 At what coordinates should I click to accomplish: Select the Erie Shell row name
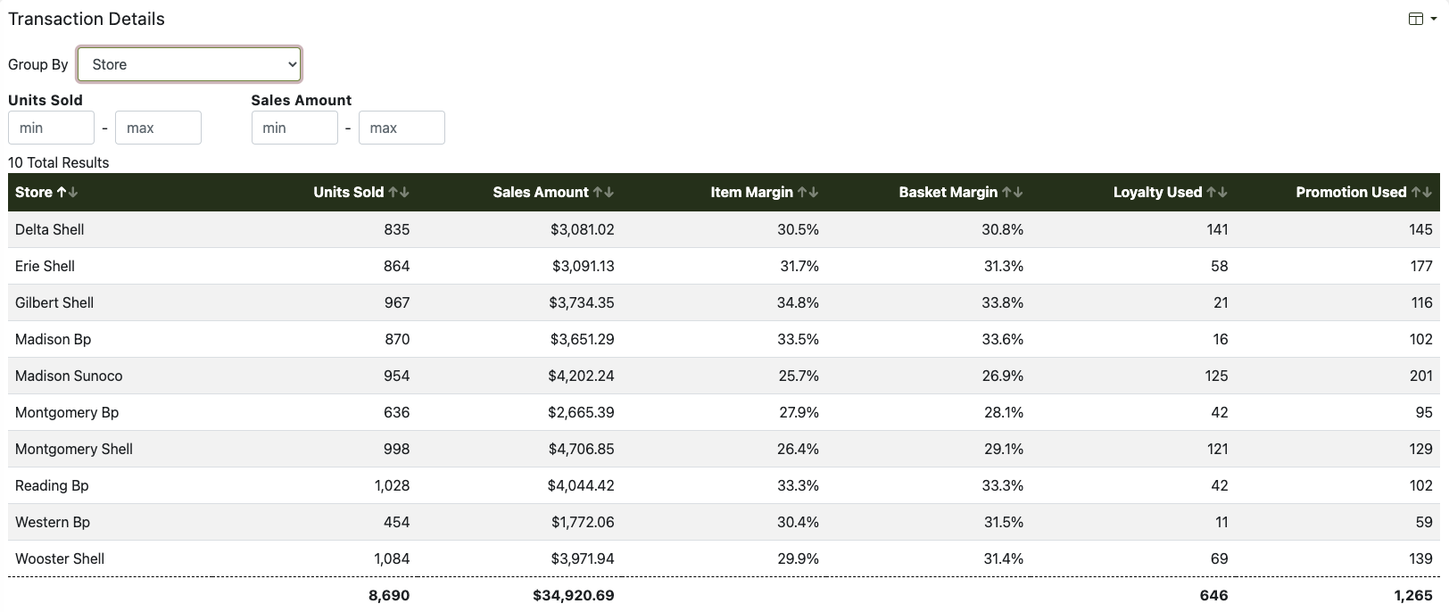tap(45, 266)
